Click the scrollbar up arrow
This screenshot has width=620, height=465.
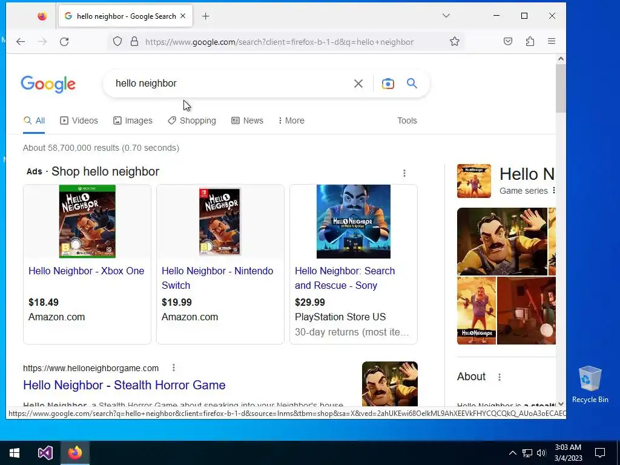tap(561, 59)
